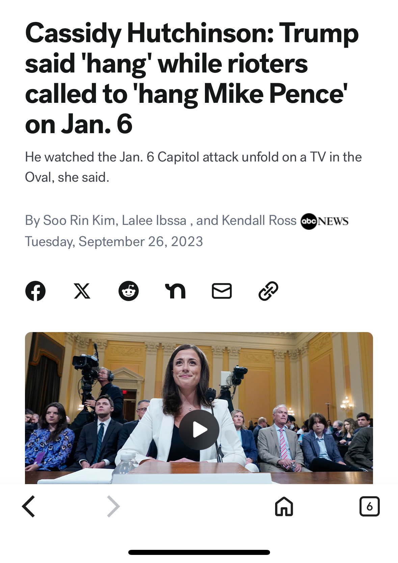Copy the article link
The width and height of the screenshot is (398, 563).
point(268,291)
